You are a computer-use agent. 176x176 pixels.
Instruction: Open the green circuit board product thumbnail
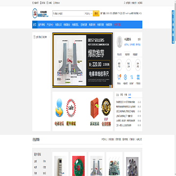click(x=114, y=166)
